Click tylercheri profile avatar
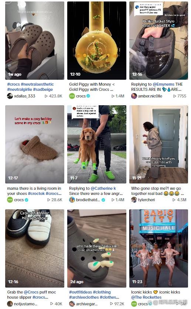Viewport: 191px width, 309px height. 134,200
